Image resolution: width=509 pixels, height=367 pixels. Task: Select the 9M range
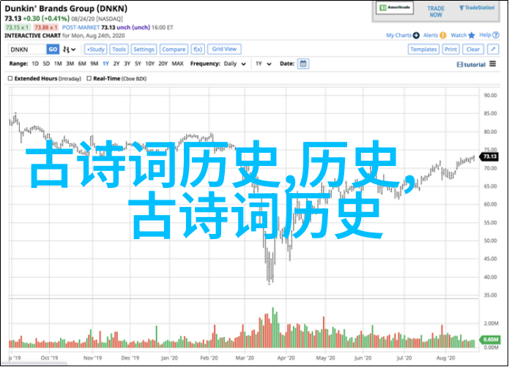click(x=94, y=64)
